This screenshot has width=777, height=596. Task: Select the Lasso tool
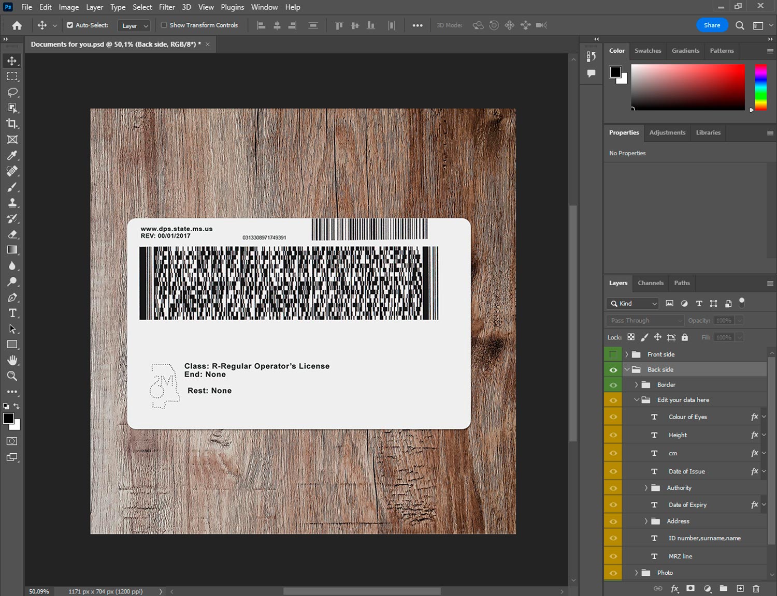click(x=12, y=92)
